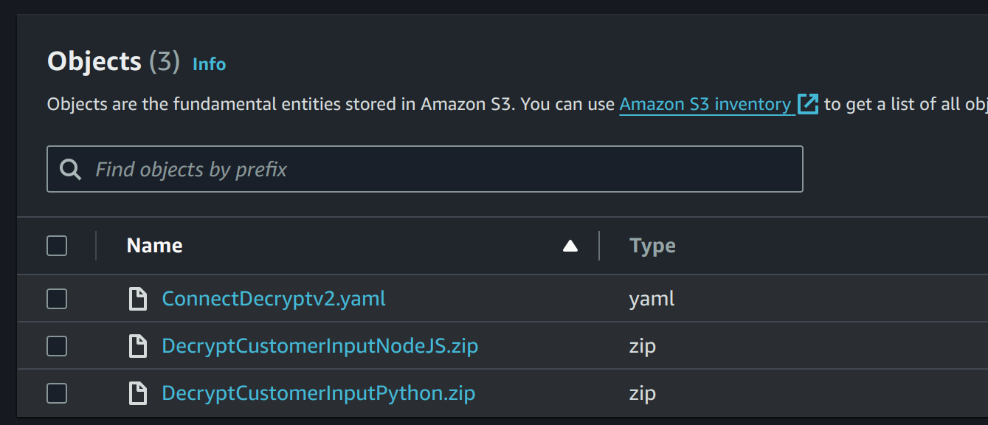Click the external link icon beside S3 inventory
The image size is (988, 425).
(809, 104)
